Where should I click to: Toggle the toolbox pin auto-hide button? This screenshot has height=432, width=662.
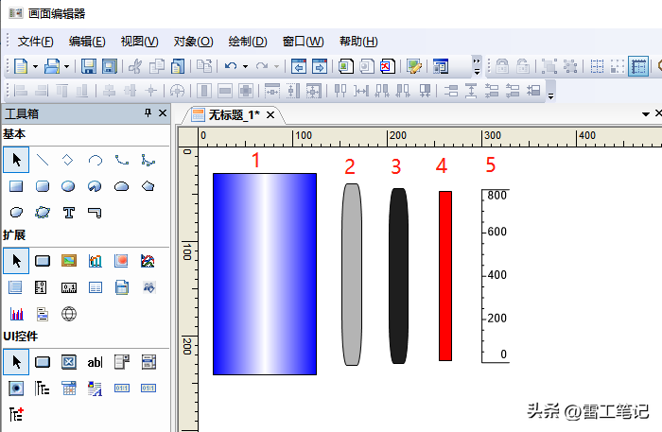pos(147,113)
